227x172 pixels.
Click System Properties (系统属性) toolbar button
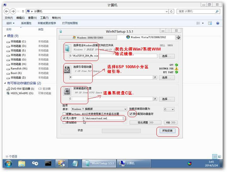pyautogui.click(x=26, y=23)
